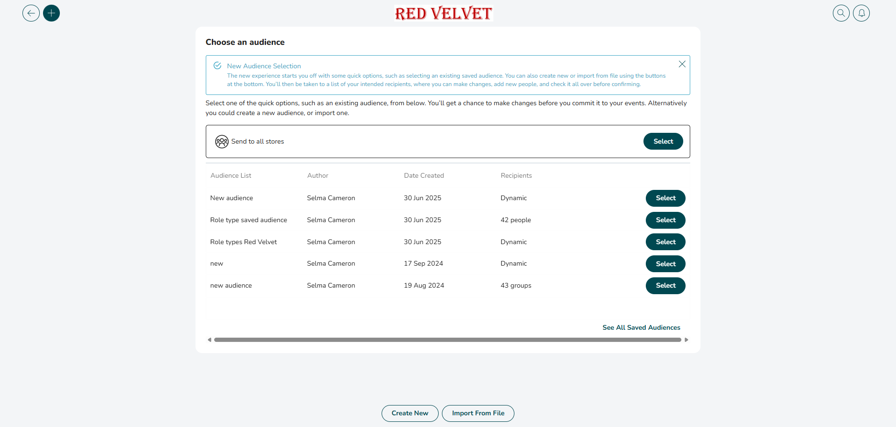
Task: Select the Role type saved audience row
Action: click(x=665, y=220)
